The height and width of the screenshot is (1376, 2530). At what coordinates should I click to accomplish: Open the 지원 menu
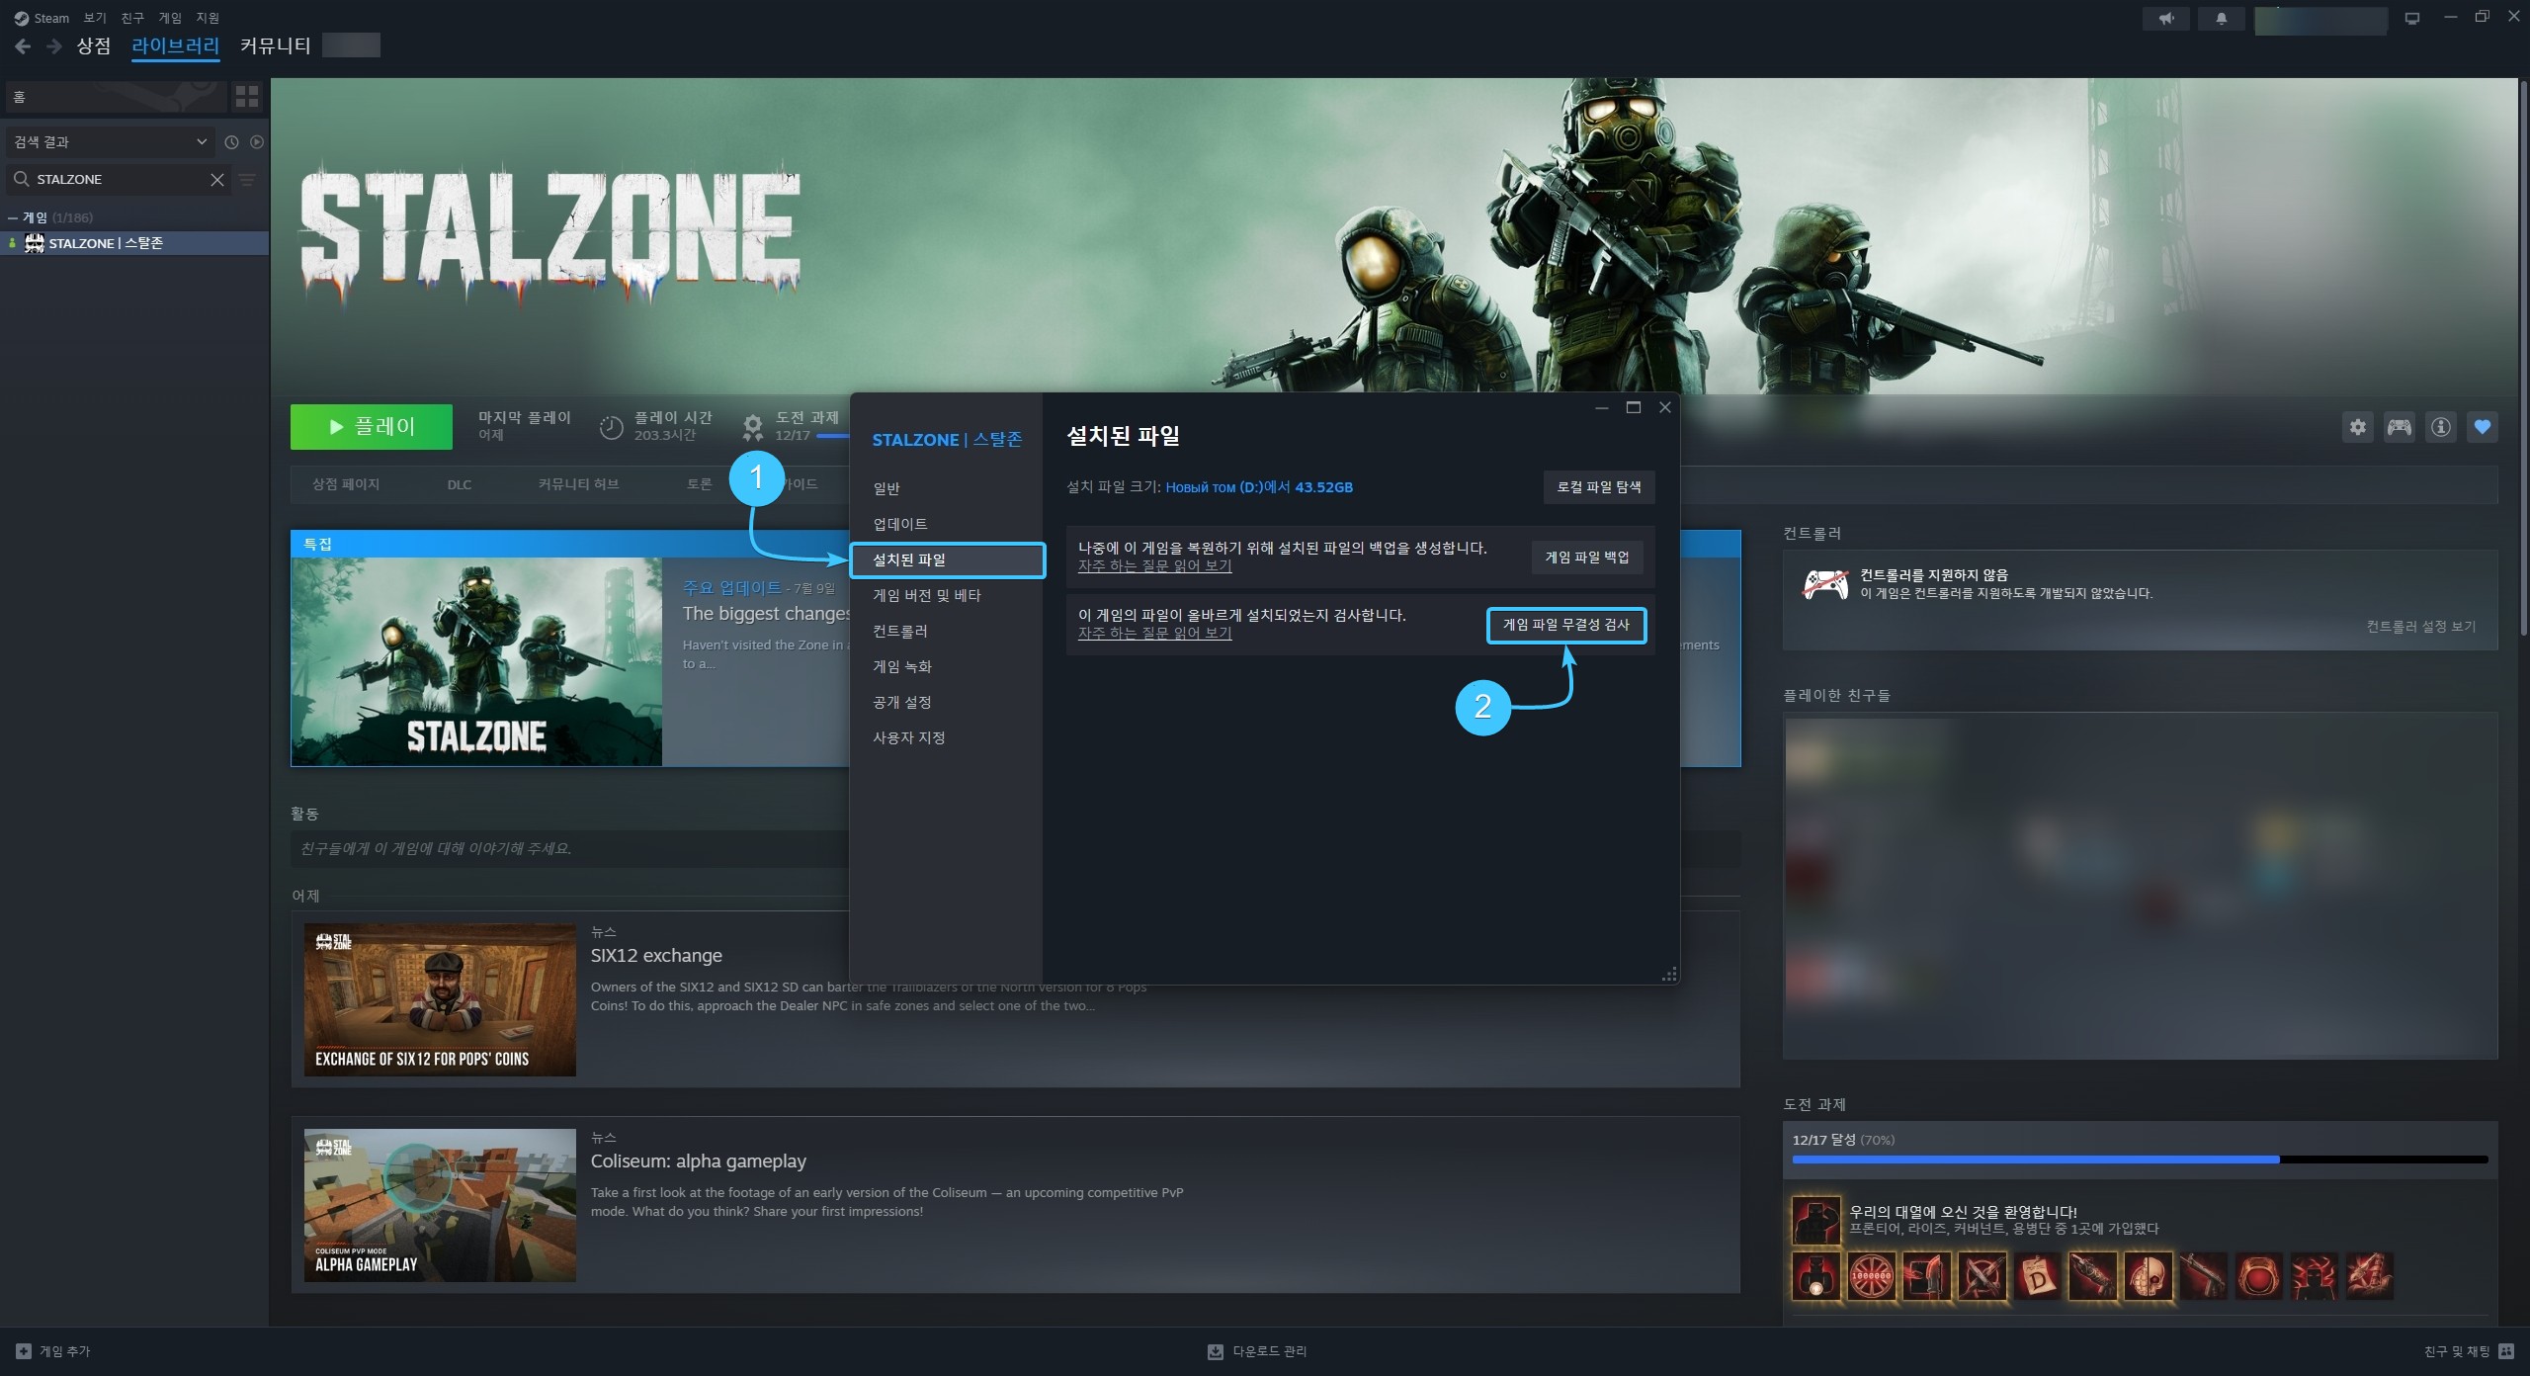(x=208, y=18)
